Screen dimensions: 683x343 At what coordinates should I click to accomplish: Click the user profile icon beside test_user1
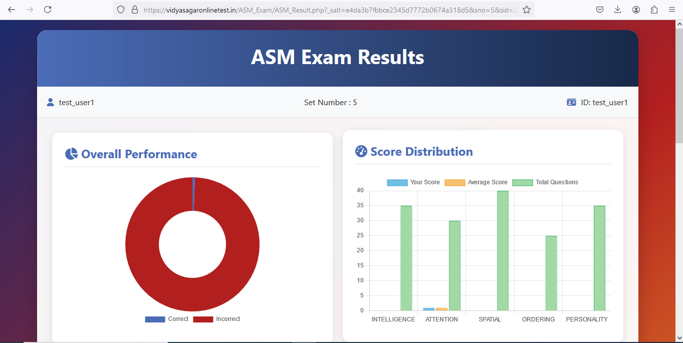50,102
